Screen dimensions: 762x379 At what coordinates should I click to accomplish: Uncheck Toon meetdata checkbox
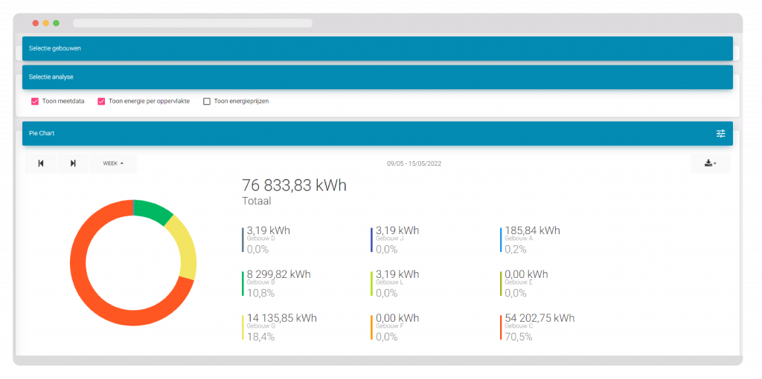tap(34, 101)
